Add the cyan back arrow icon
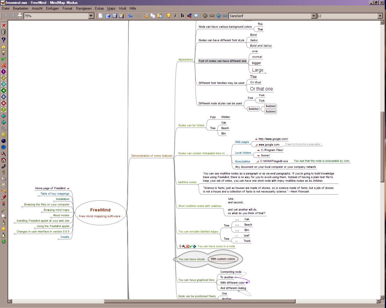 [x=4, y=116]
